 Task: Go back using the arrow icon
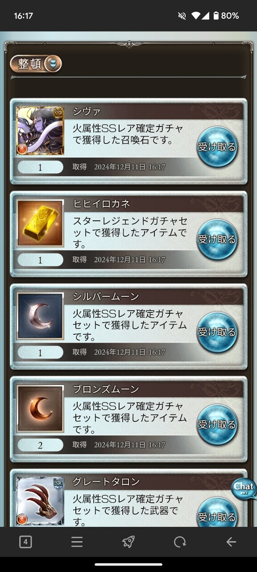click(x=231, y=542)
